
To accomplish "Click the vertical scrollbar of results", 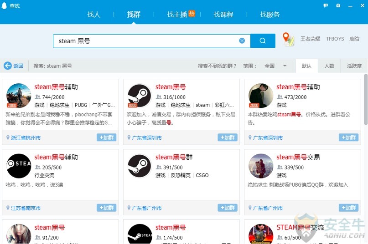I will point(366,99).
